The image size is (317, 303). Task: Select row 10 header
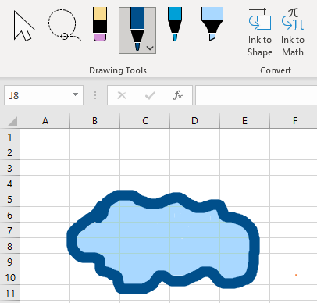pyautogui.click(x=10, y=277)
